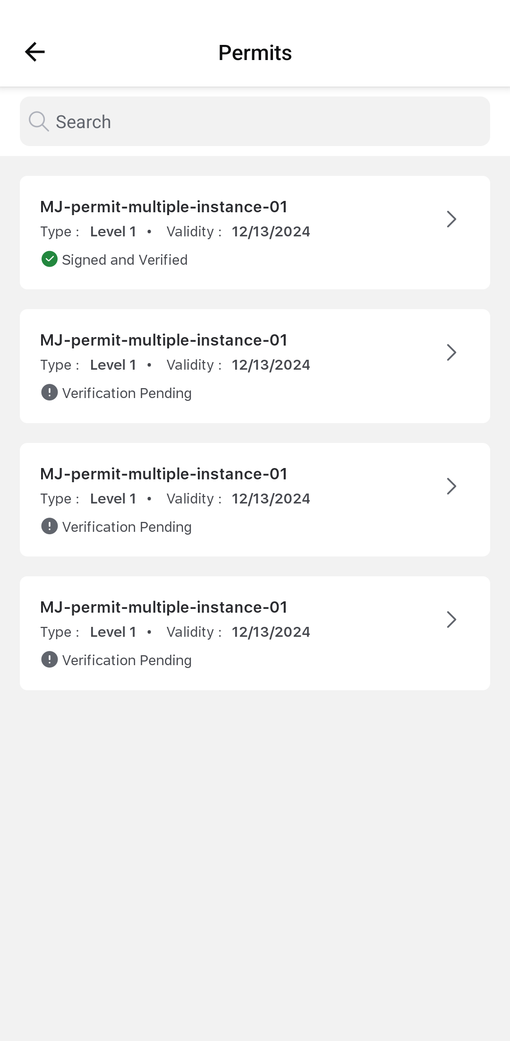Focus the Search permits input field
This screenshot has height=1041, width=510.
pyautogui.click(x=264, y=121)
